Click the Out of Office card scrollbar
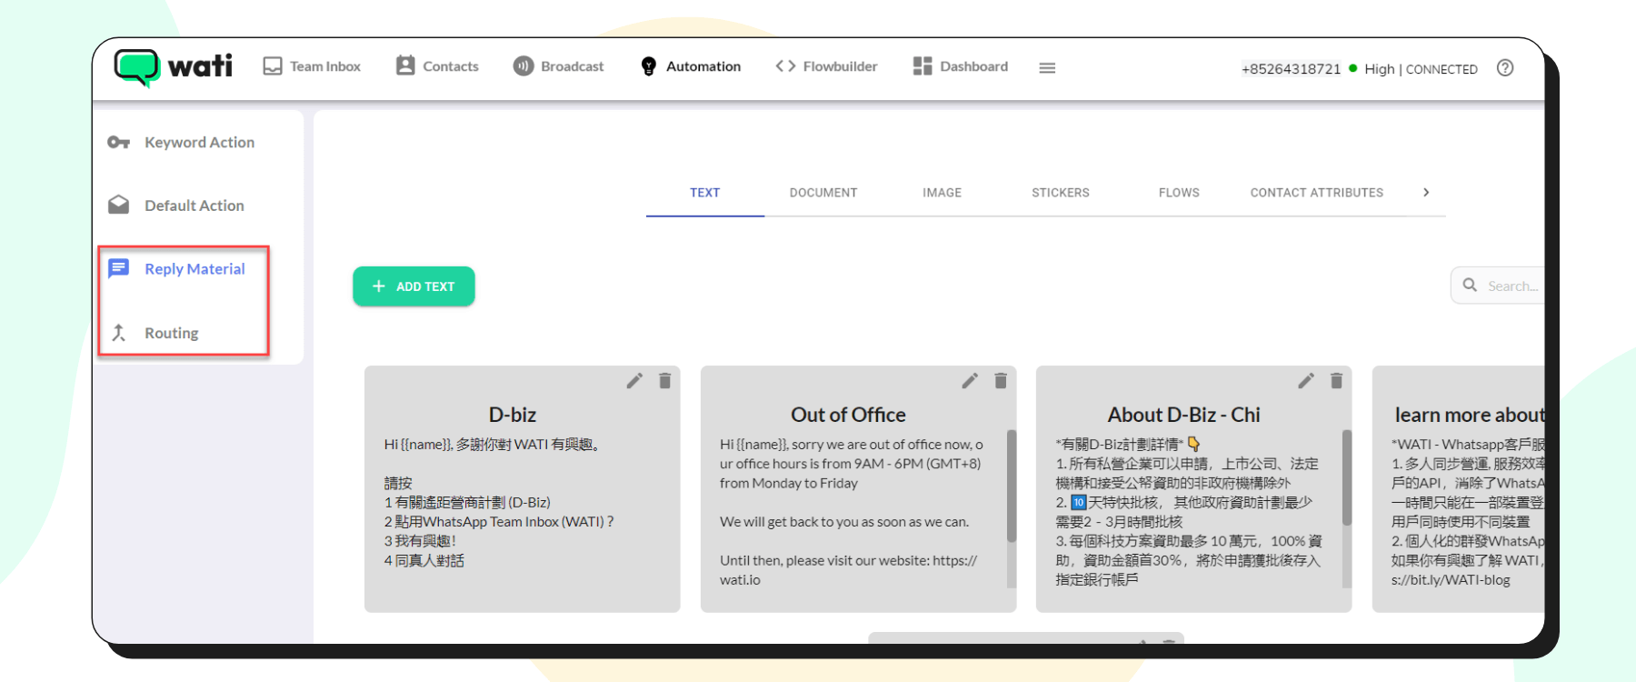 1011,486
